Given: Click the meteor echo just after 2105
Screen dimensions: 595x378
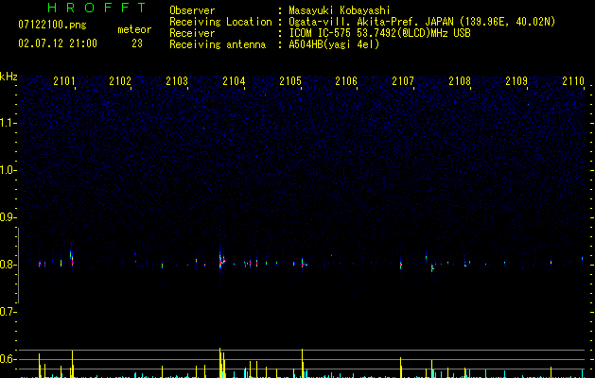Looking at the screenshot, I should coord(304,263).
